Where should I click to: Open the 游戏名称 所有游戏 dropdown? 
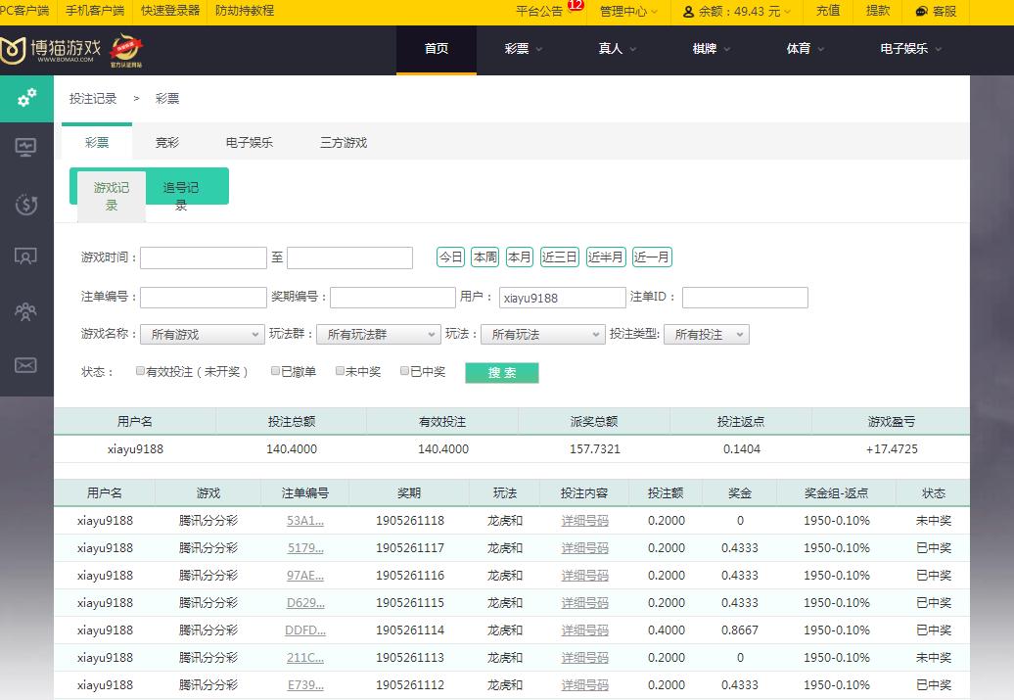[x=203, y=335]
